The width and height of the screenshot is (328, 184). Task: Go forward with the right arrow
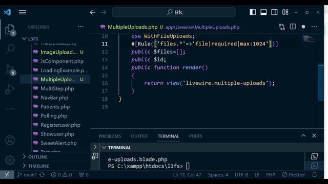[x=103, y=12]
